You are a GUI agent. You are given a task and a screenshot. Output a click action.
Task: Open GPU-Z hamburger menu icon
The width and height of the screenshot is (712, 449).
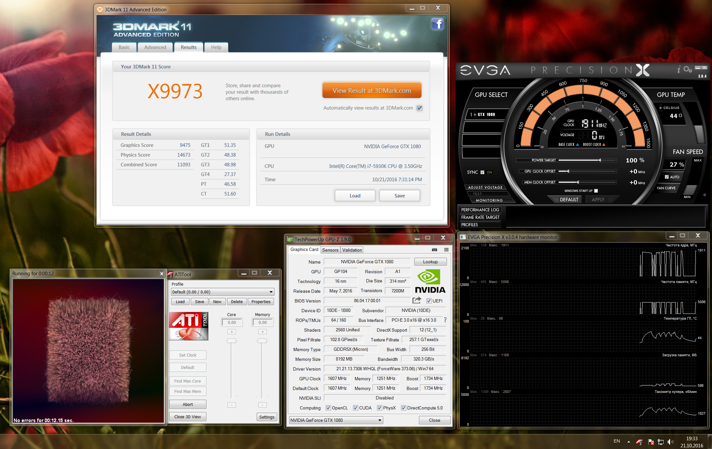(x=446, y=250)
